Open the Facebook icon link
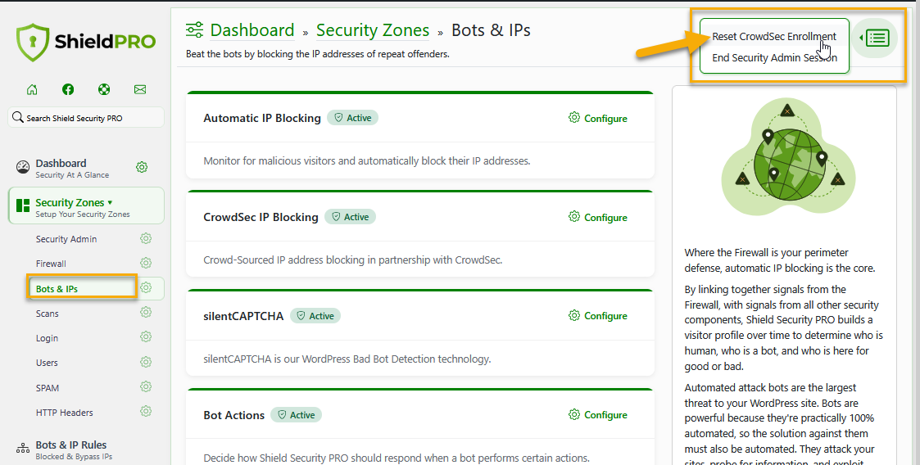The width and height of the screenshot is (920, 465). (68, 89)
